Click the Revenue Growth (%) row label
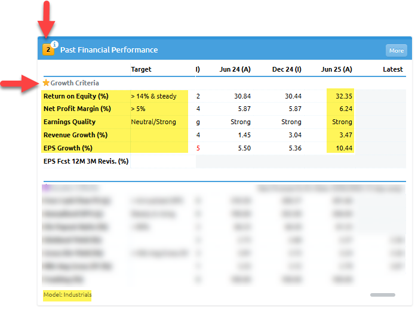The width and height of the screenshot is (418, 314). click(75, 135)
